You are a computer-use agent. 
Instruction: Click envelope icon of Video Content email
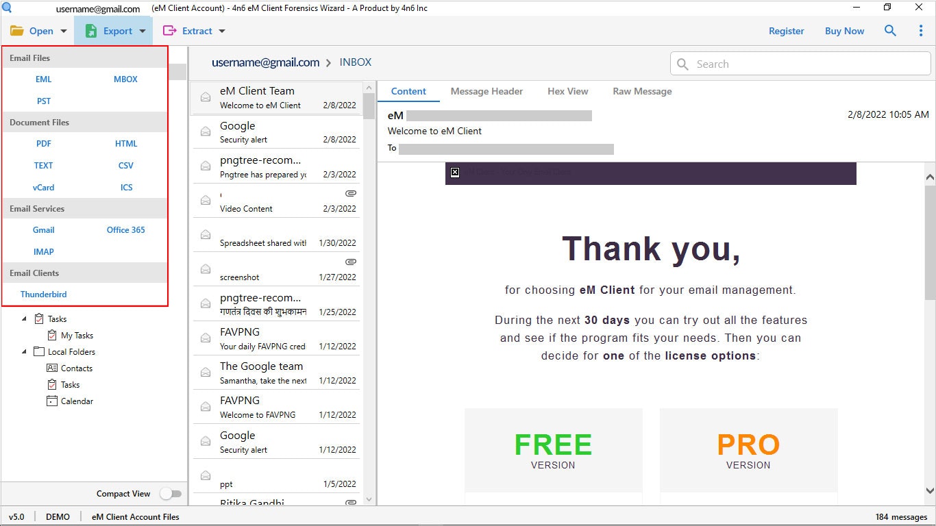tap(205, 200)
